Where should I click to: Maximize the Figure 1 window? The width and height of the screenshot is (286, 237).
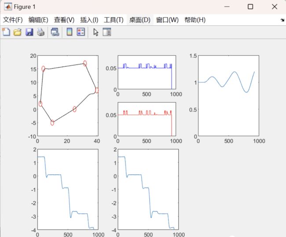tap(250, 7)
